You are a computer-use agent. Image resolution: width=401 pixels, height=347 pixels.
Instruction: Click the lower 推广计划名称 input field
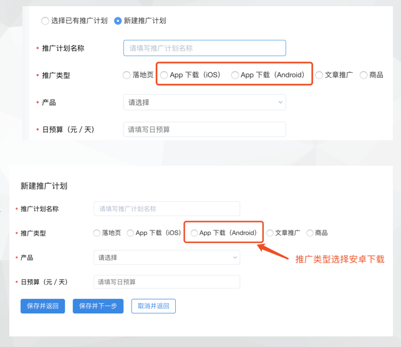(167, 209)
